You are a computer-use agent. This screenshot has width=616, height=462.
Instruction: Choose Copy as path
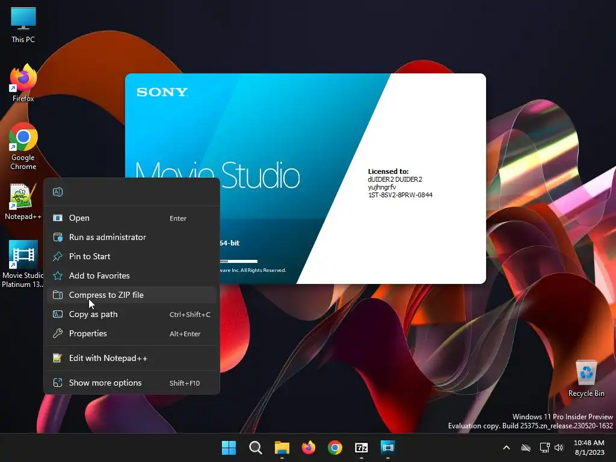[131, 314]
